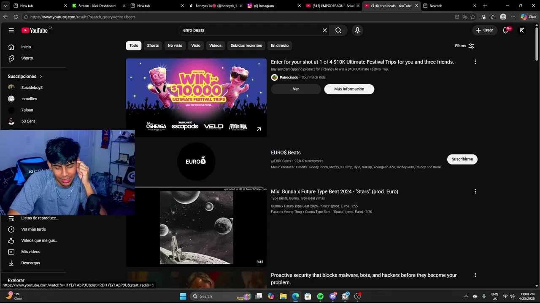This screenshot has width=540, height=303.
Task: Go back with the browser back arrow
Action: (5, 17)
